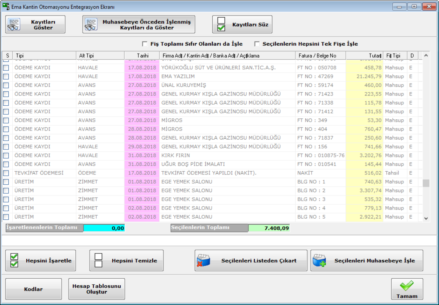
Task: Click binoculars icon on Kayıtları Göster
Action: (x=14, y=25)
